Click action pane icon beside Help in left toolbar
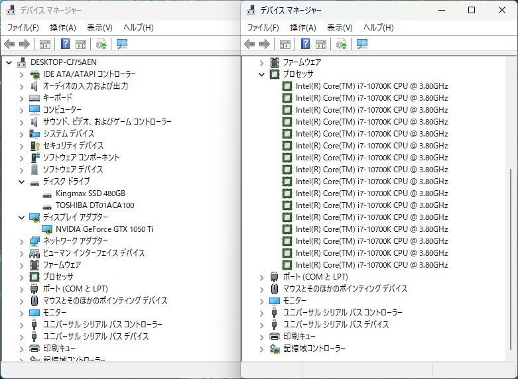The height and width of the screenshot is (379, 518). (81, 44)
